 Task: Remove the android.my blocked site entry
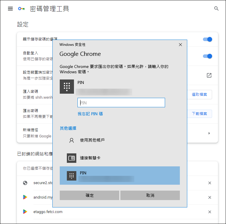pyautogui.click(x=210, y=197)
